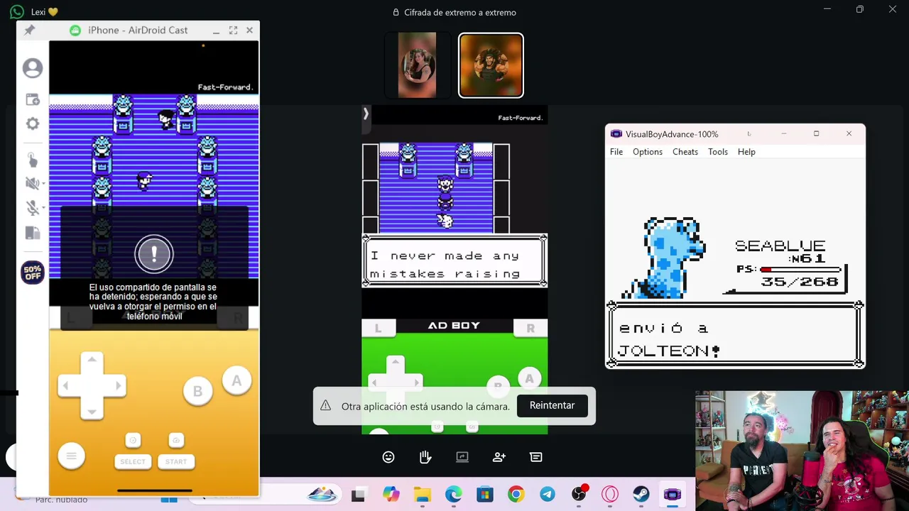The width and height of the screenshot is (909, 511).
Task: Tap the A button on the green emulator
Action: 529,379
